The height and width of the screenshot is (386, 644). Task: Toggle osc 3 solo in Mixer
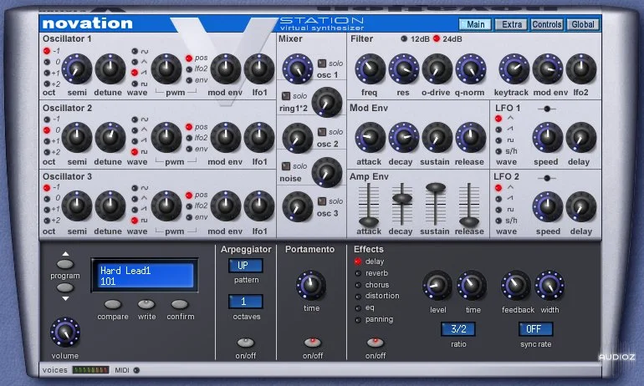click(x=322, y=201)
